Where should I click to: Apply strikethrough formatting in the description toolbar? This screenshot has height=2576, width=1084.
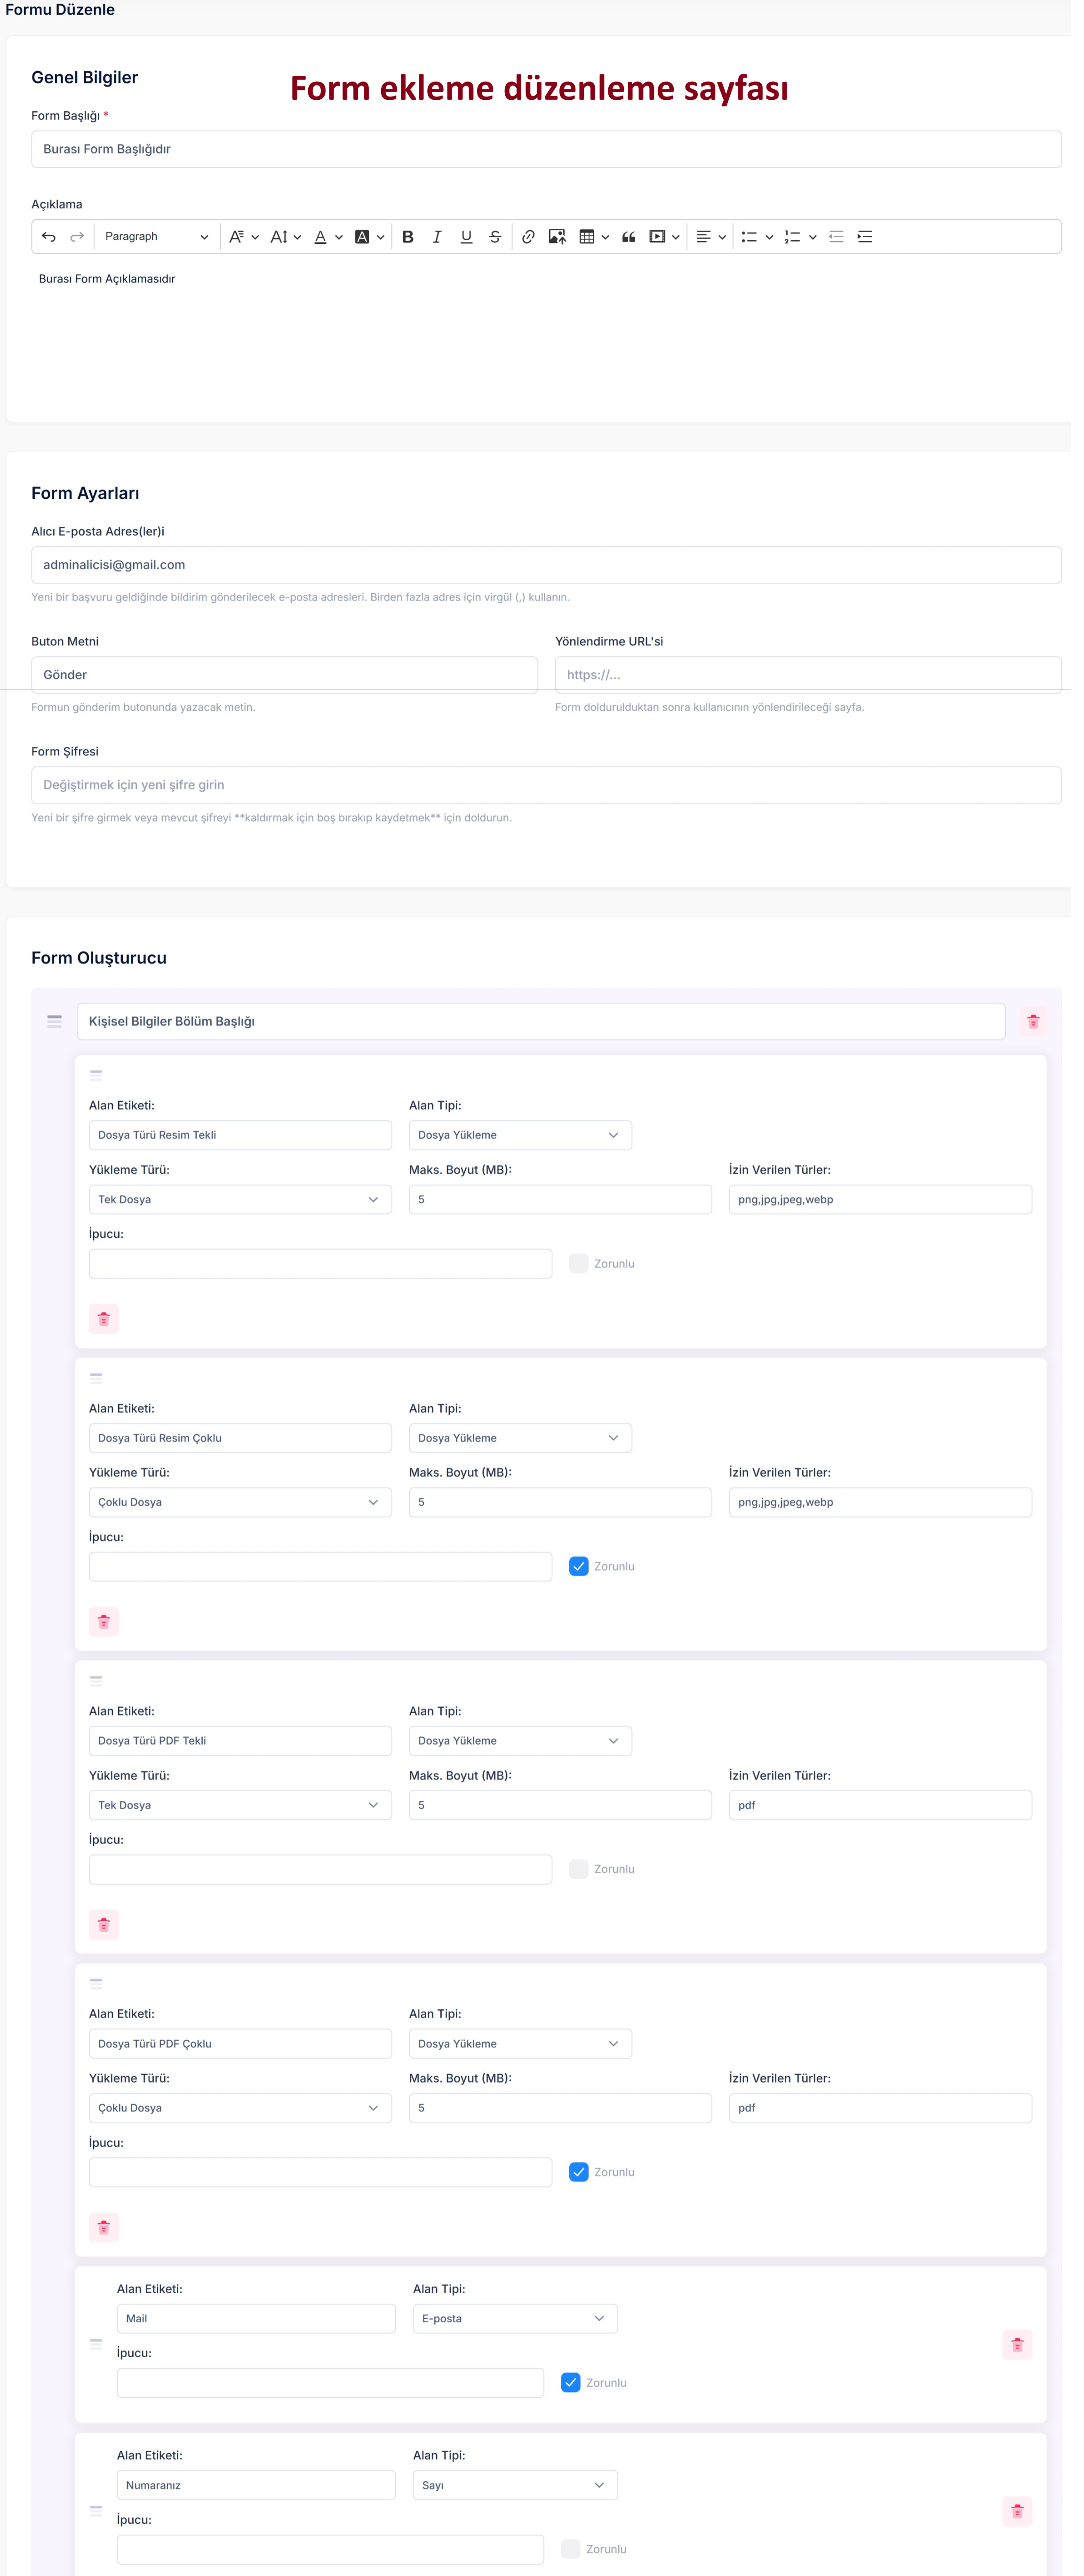pos(494,236)
